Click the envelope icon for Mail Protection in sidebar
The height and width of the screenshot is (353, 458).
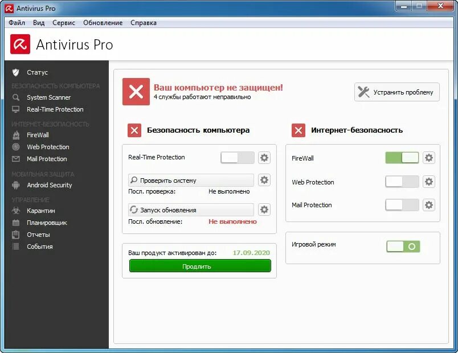click(16, 159)
